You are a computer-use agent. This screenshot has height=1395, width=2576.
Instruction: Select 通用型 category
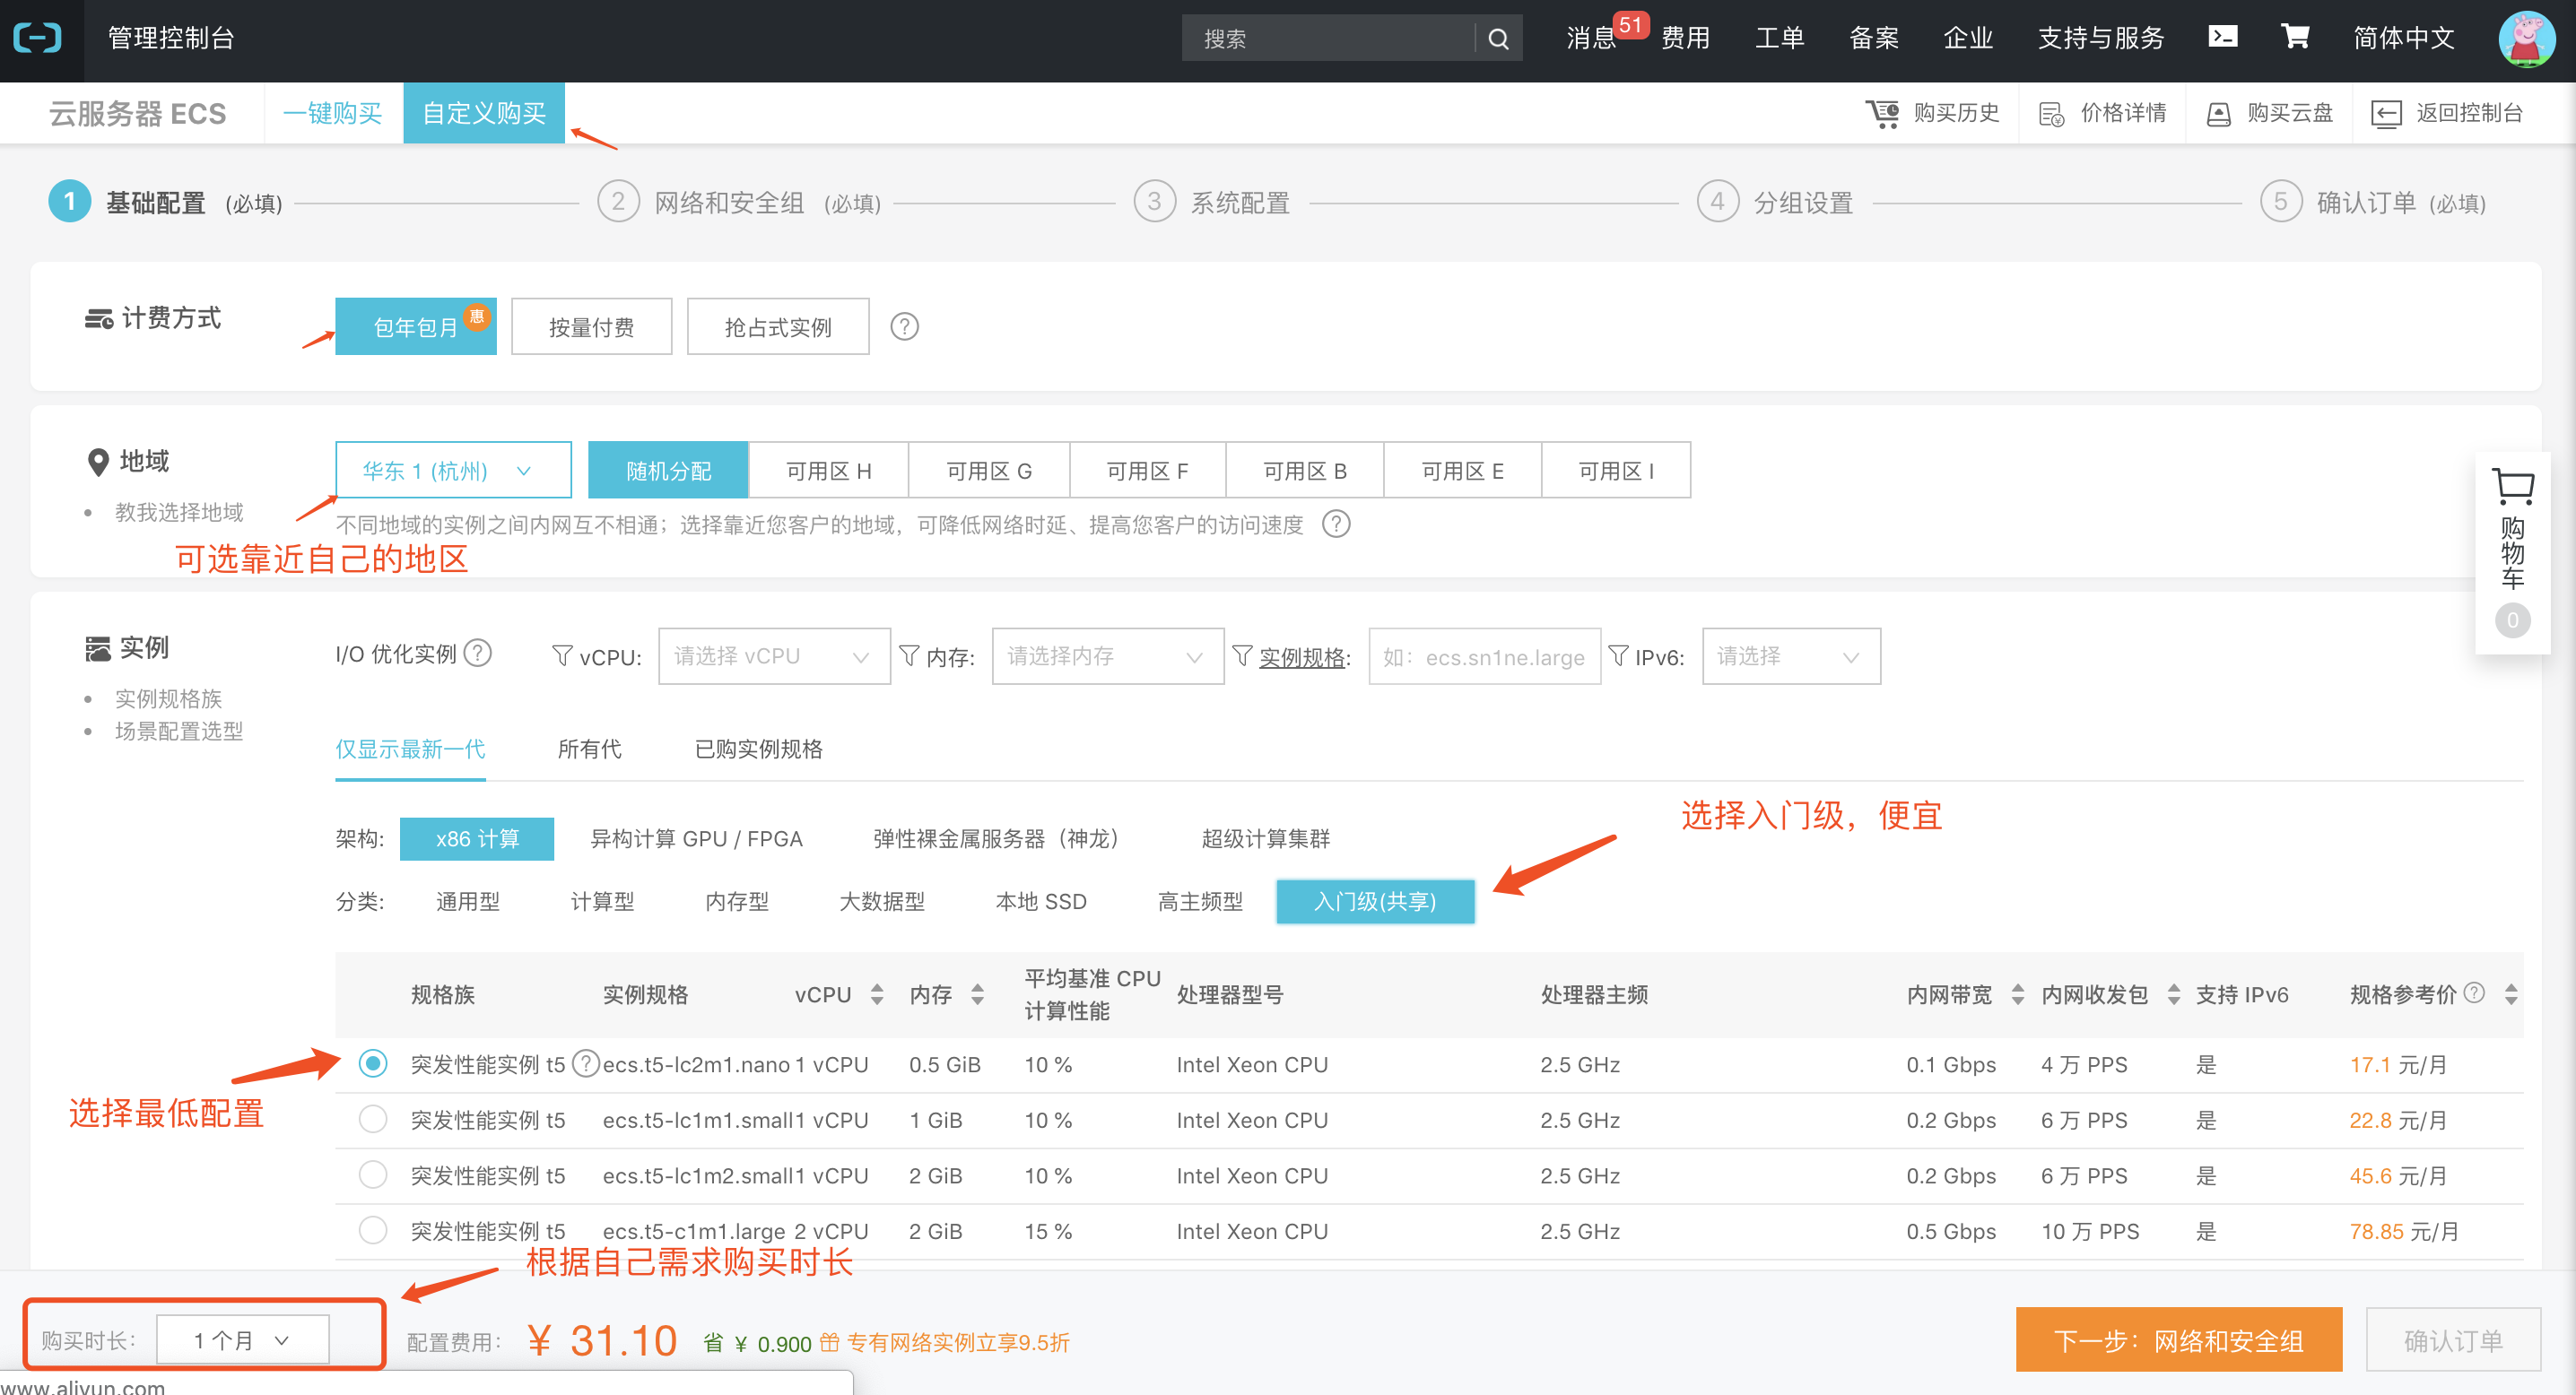(x=467, y=900)
